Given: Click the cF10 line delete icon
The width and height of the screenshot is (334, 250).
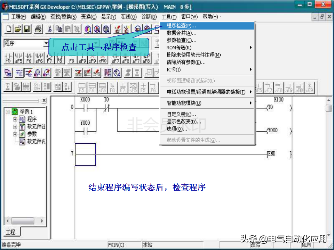Looking at the screenshot, I should click(103, 58).
